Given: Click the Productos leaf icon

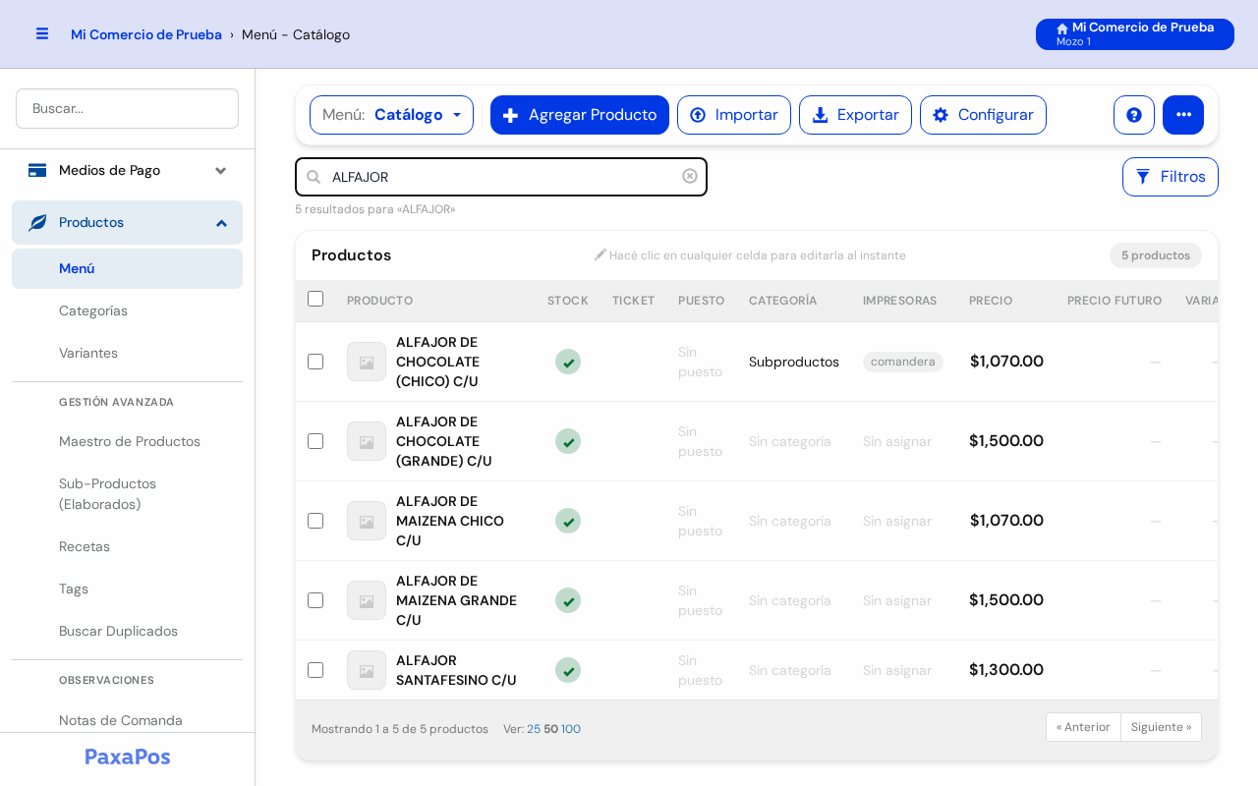Looking at the screenshot, I should [x=37, y=223].
